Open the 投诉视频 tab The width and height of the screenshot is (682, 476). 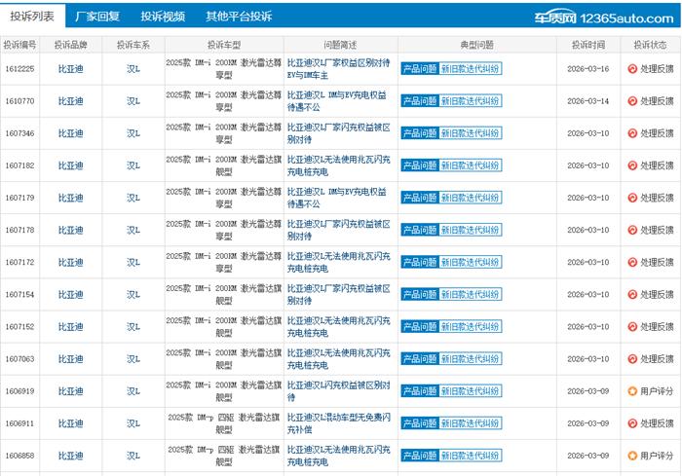162,17
